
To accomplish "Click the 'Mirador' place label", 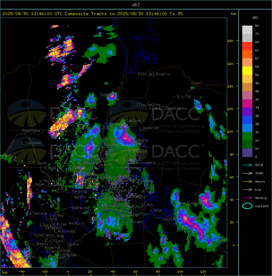I will click(x=138, y=222).
